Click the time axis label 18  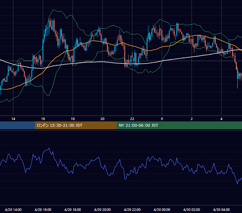[73, 119]
